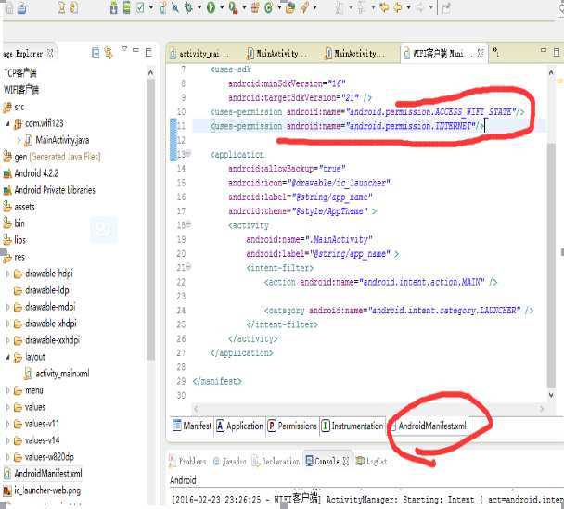Open the Lint check dropdown arrow
Viewport: 564px width, 509px height.
tap(151, 7)
